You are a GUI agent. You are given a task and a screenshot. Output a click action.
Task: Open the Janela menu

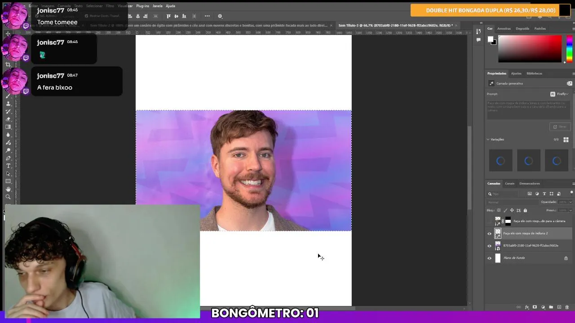point(157,6)
